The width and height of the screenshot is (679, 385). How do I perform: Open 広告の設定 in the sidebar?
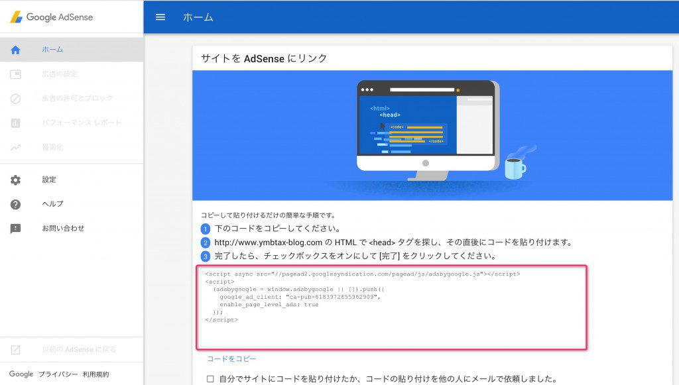click(x=59, y=74)
